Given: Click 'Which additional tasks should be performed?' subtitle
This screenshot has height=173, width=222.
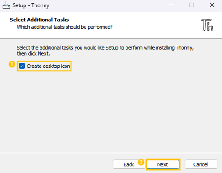Looking at the screenshot, I should [x=65, y=27].
